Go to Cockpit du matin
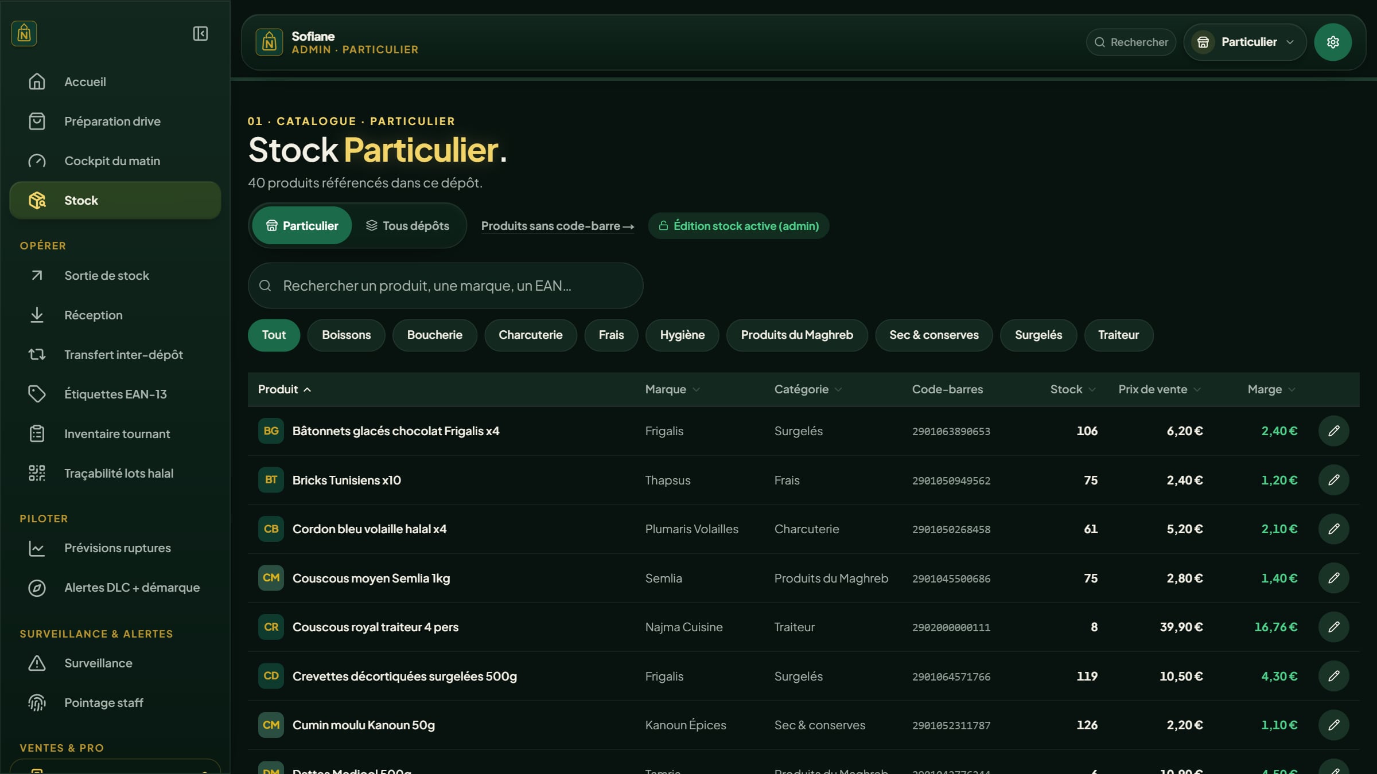 115,161
